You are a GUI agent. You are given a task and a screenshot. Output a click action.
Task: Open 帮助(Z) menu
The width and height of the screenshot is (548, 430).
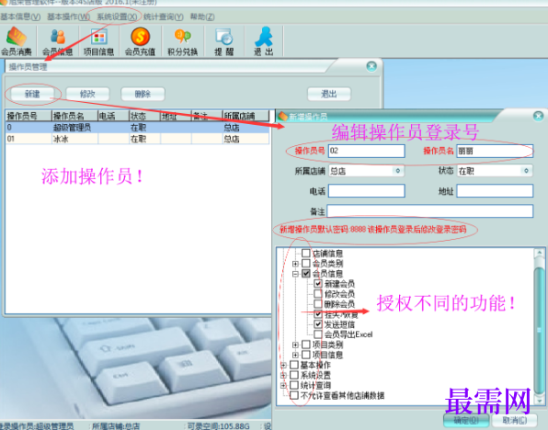(202, 17)
